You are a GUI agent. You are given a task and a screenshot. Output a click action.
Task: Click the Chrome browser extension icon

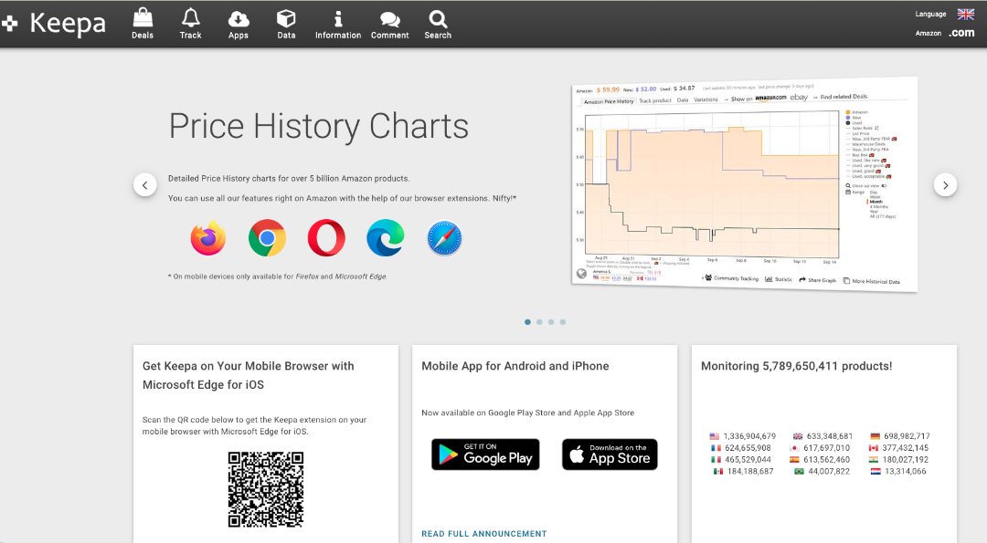coord(267,238)
